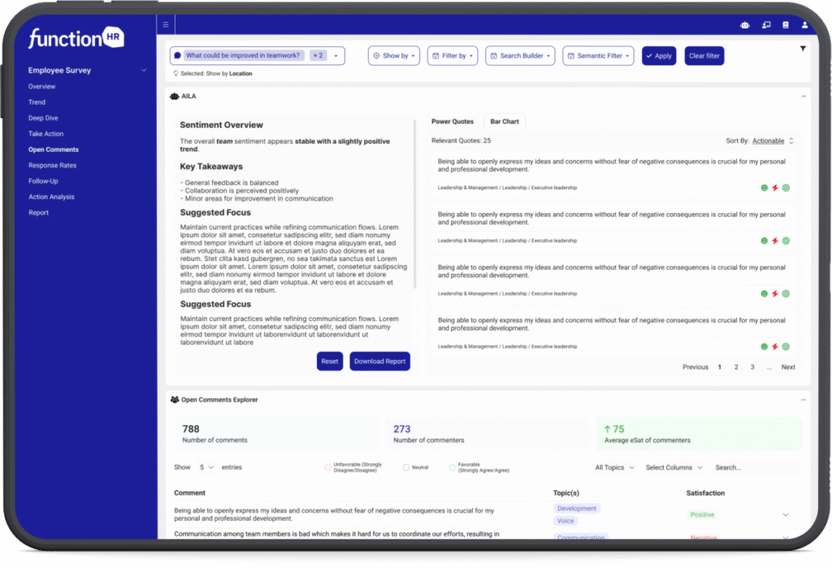Open the user profile icon
Viewport: 832px width, 568px height.
coord(805,25)
